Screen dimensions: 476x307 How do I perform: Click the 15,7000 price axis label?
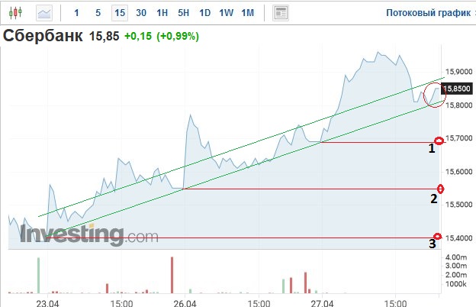458,138
